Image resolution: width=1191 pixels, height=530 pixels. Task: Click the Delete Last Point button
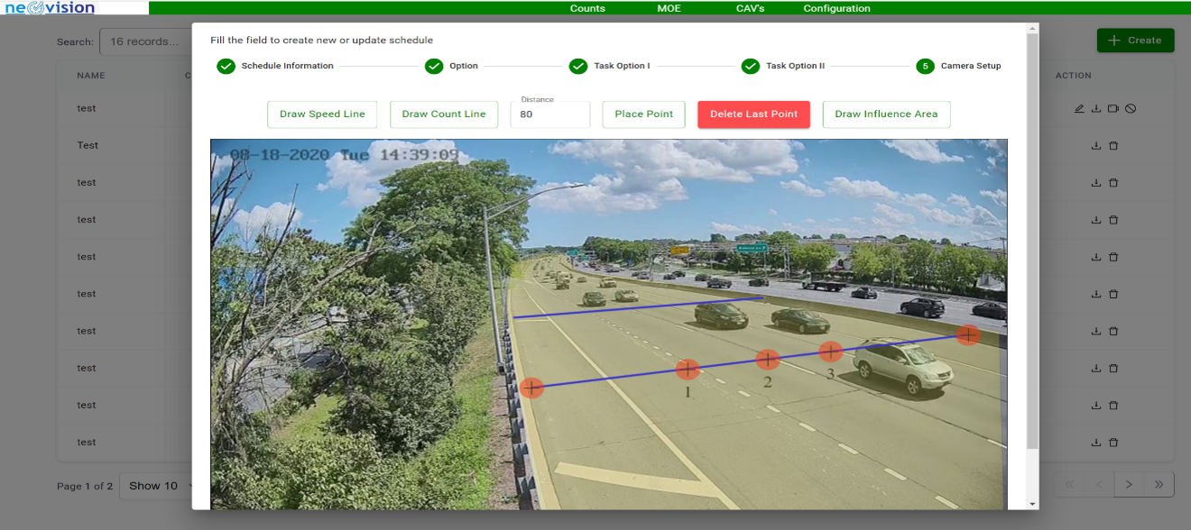coord(753,114)
